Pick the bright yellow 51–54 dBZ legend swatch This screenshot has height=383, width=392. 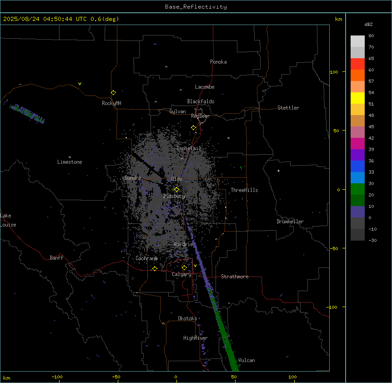click(357, 98)
